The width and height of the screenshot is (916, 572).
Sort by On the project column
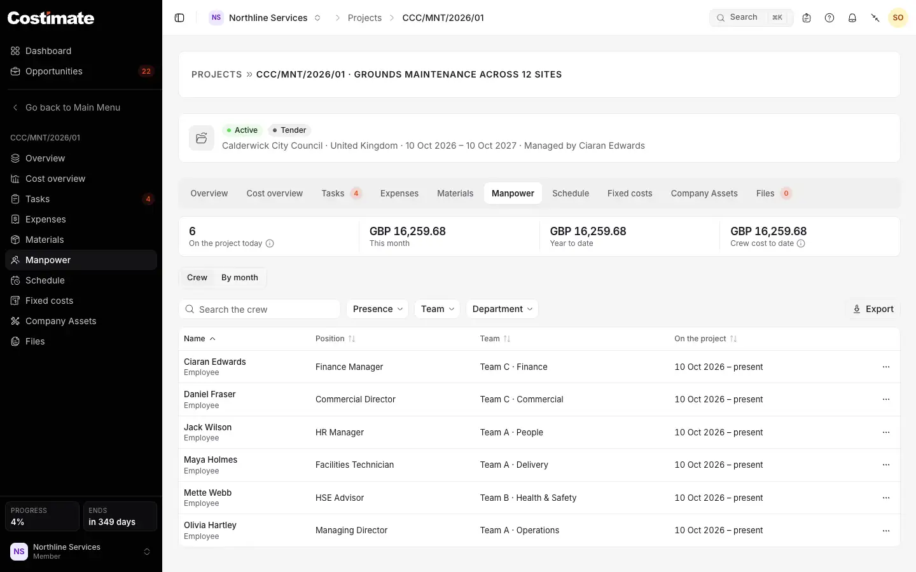(x=705, y=339)
